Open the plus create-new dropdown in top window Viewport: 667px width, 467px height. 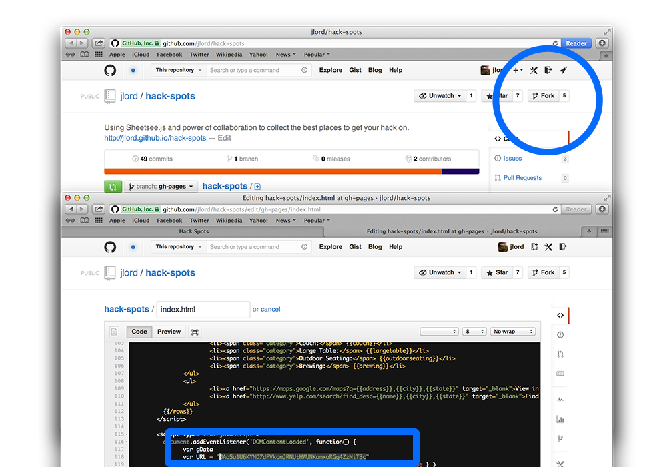pos(518,70)
